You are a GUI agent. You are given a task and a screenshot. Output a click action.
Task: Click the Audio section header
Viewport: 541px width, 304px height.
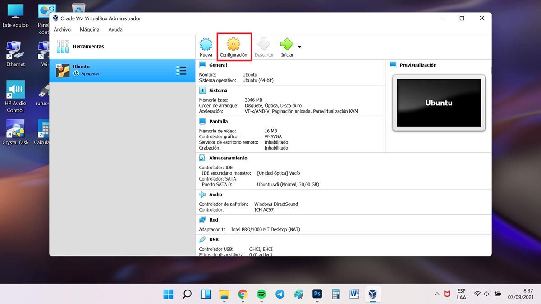[215, 195]
